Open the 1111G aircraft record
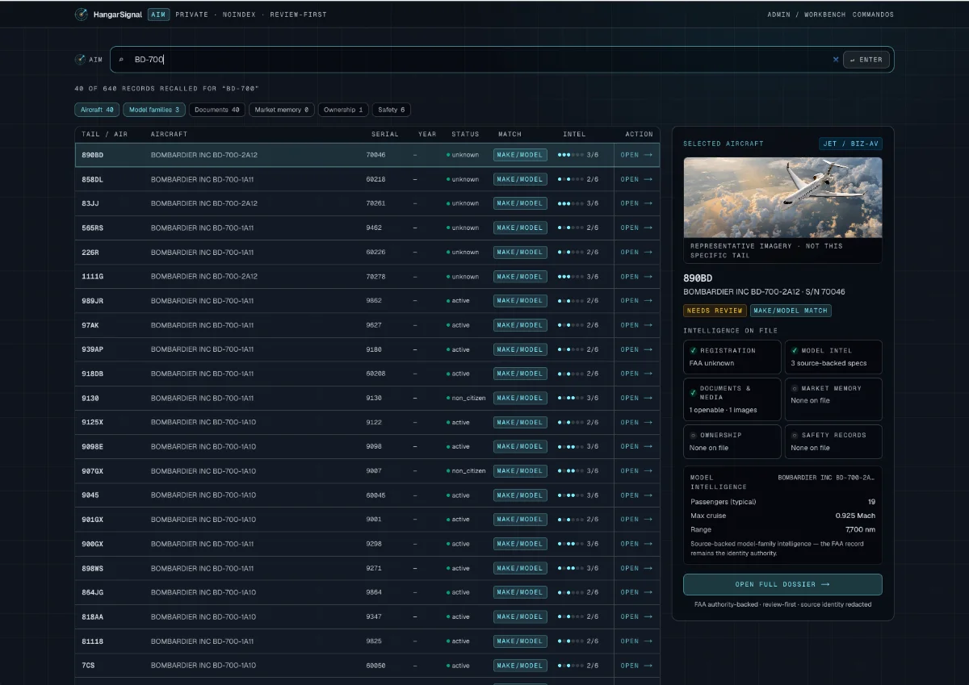The height and width of the screenshot is (685, 969). click(636, 277)
